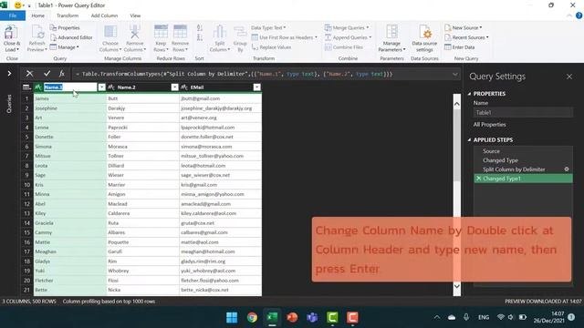The height and width of the screenshot is (328, 584).
Task: Select the Paprocki cell in Name.2
Action: click(x=142, y=128)
